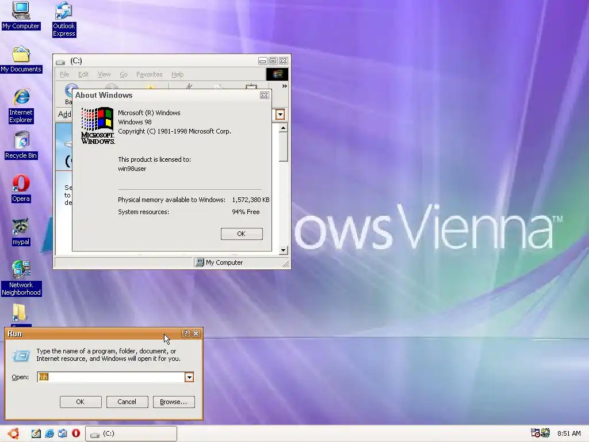Screen dimensions: 589x442
Task: Click the '1,572,380 KB' memory value
Action: (x=251, y=200)
